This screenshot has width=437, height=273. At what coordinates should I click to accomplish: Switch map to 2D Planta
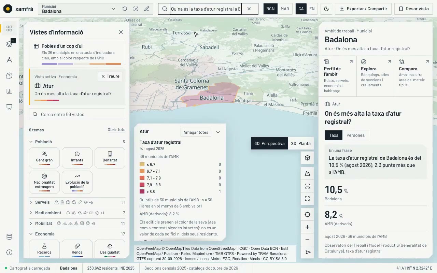[x=301, y=143]
